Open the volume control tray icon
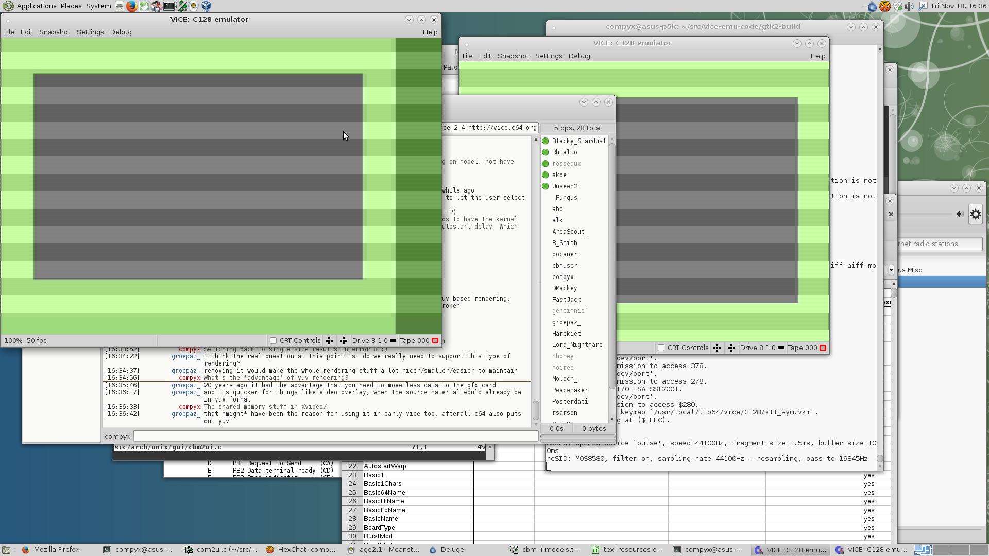 coord(910,6)
